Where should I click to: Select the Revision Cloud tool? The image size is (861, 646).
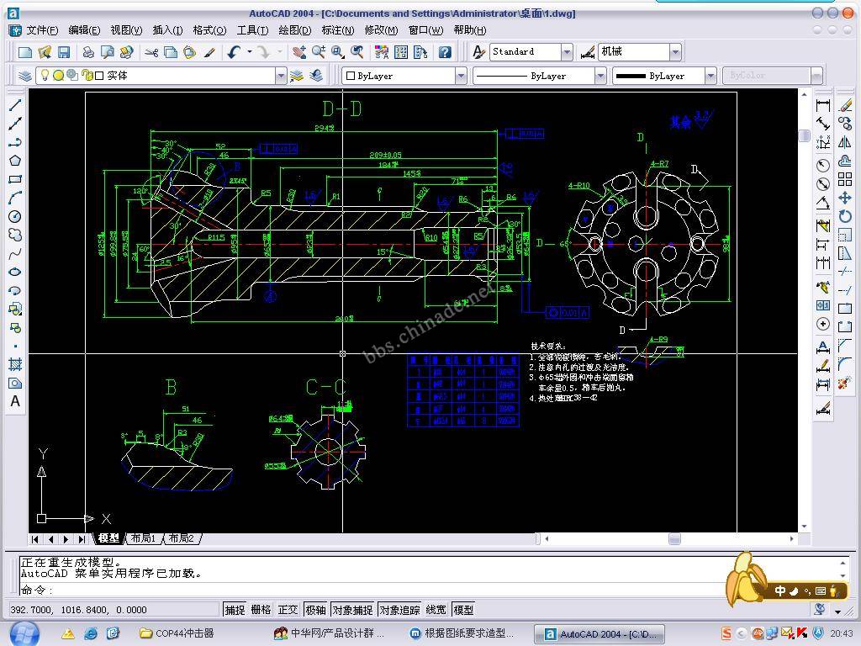15,236
